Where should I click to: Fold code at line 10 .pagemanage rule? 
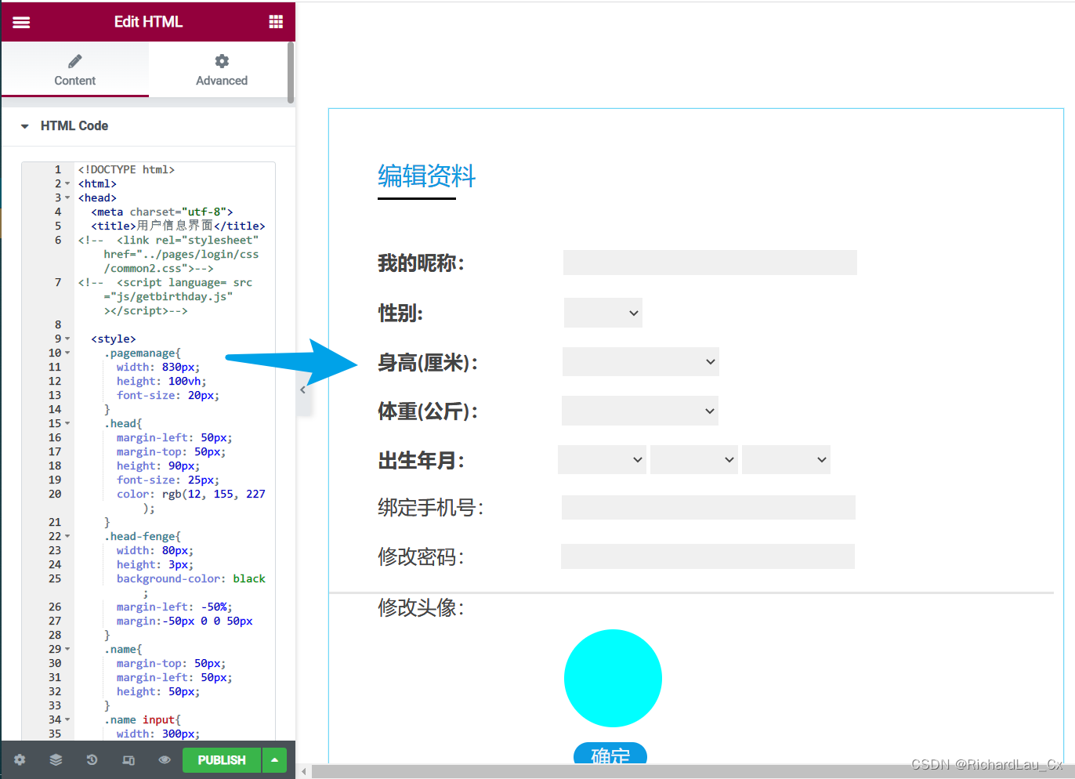pos(67,353)
